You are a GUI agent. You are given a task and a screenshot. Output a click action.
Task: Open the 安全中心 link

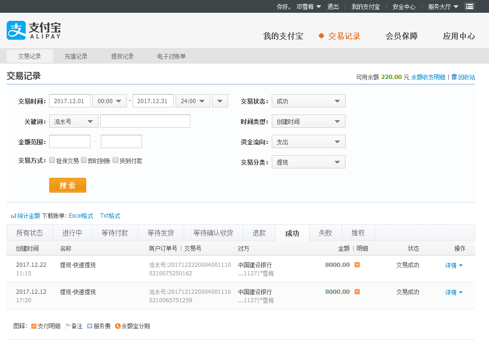click(x=403, y=7)
